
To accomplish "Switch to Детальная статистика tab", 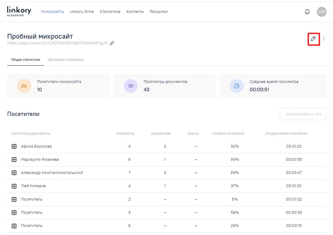I will [x=66, y=60].
